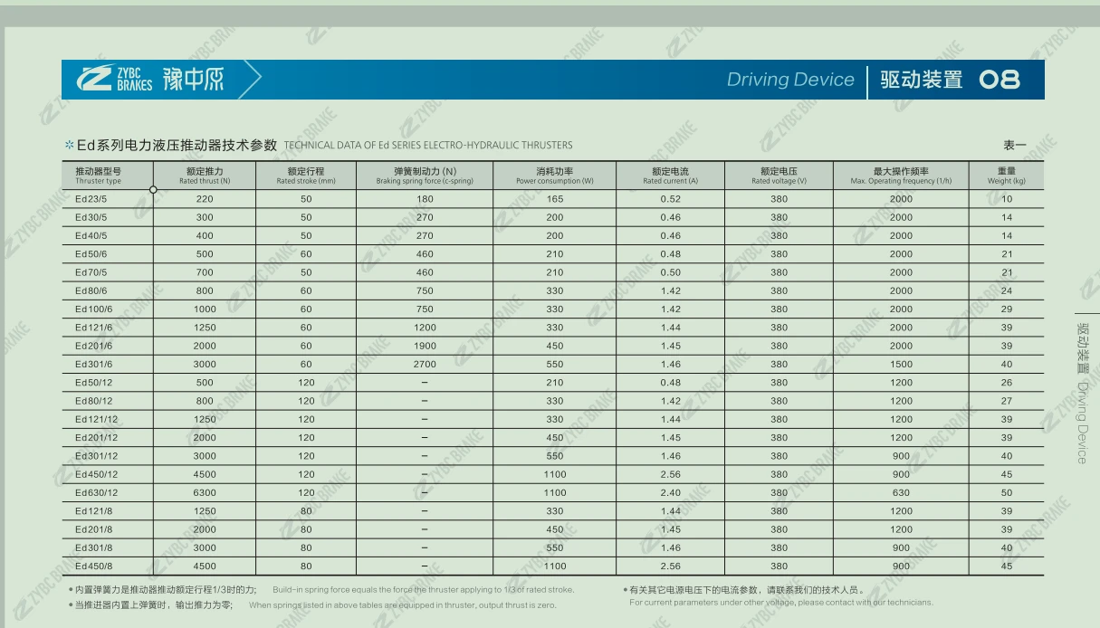Select the italic 'Driving Device' header title
The image size is (1100, 628).
[x=790, y=80]
